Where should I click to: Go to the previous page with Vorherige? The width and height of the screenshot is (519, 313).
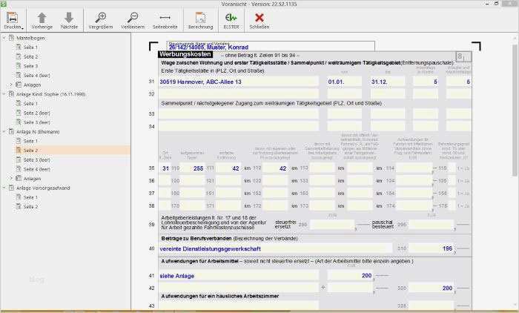click(42, 17)
